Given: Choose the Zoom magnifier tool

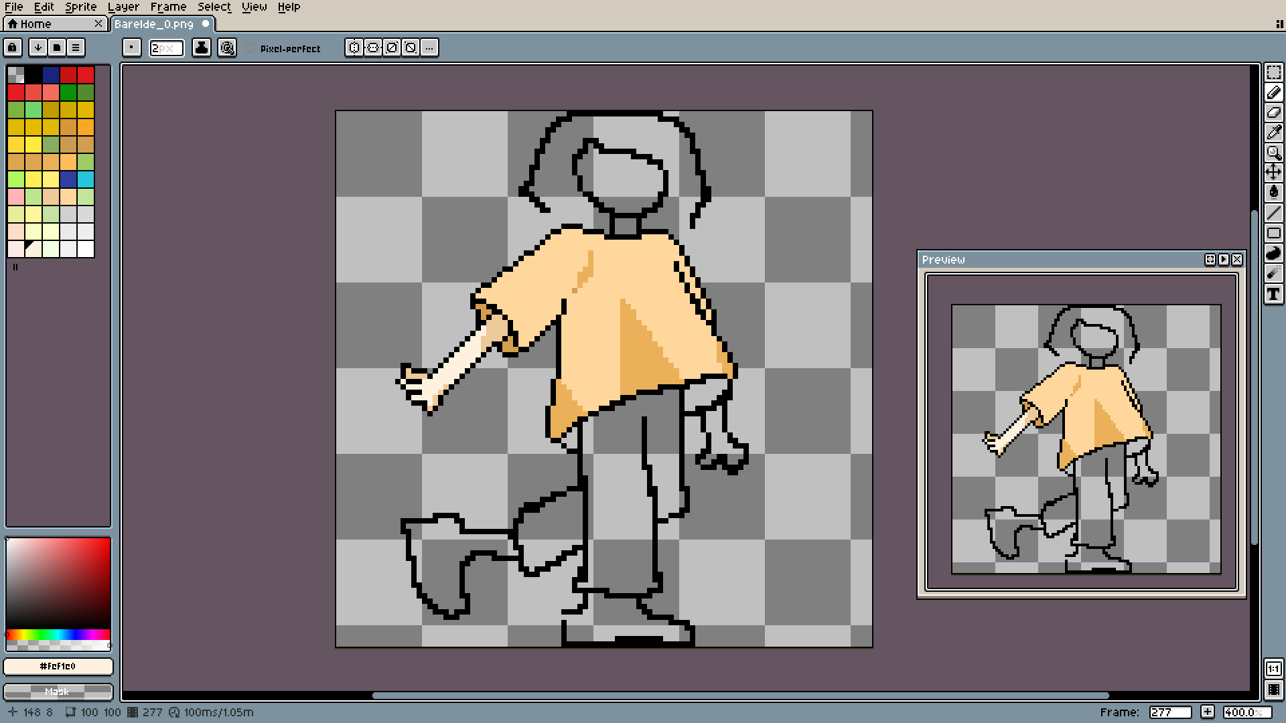Looking at the screenshot, I should (1273, 153).
